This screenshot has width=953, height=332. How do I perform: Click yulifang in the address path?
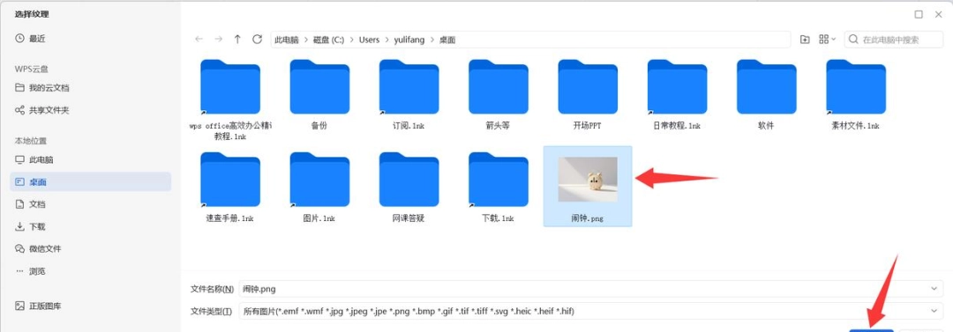[x=409, y=40]
